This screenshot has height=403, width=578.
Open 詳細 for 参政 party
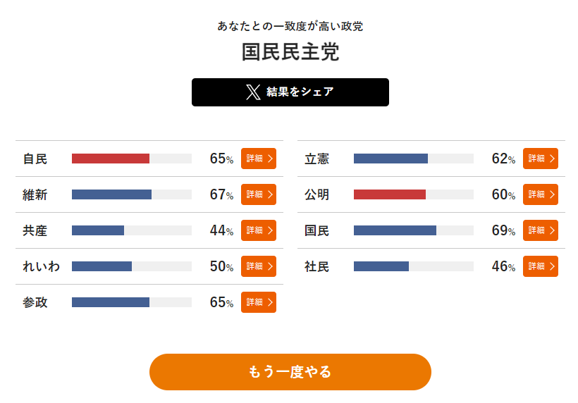259,302
